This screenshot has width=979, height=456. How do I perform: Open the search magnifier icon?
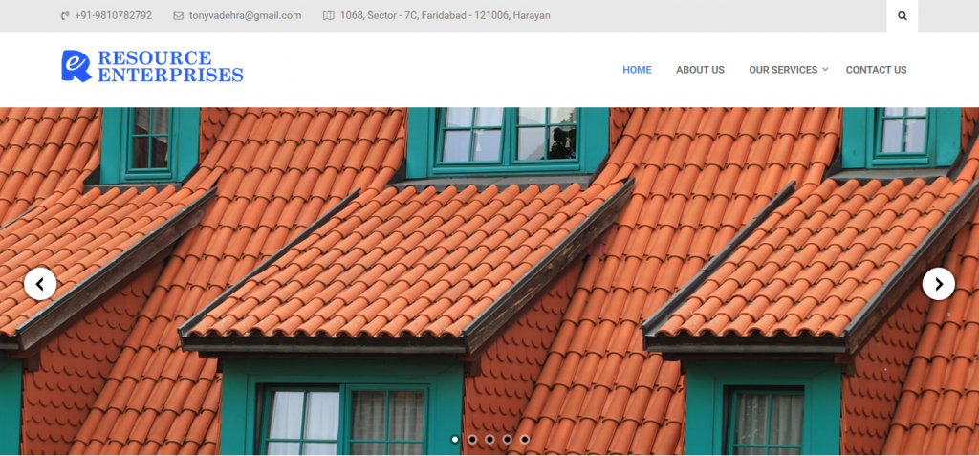click(902, 15)
